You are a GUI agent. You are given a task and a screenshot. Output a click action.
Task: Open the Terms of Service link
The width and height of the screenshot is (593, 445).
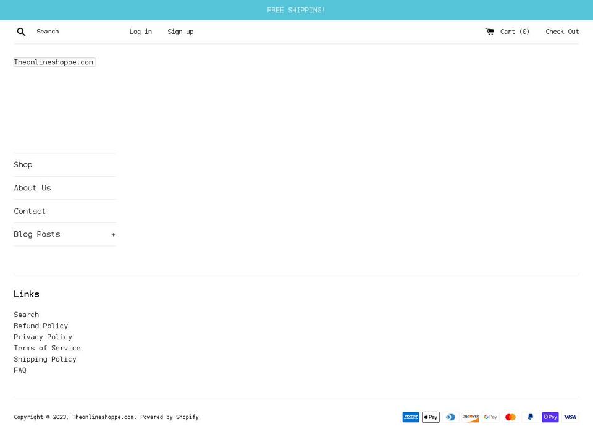(x=47, y=348)
